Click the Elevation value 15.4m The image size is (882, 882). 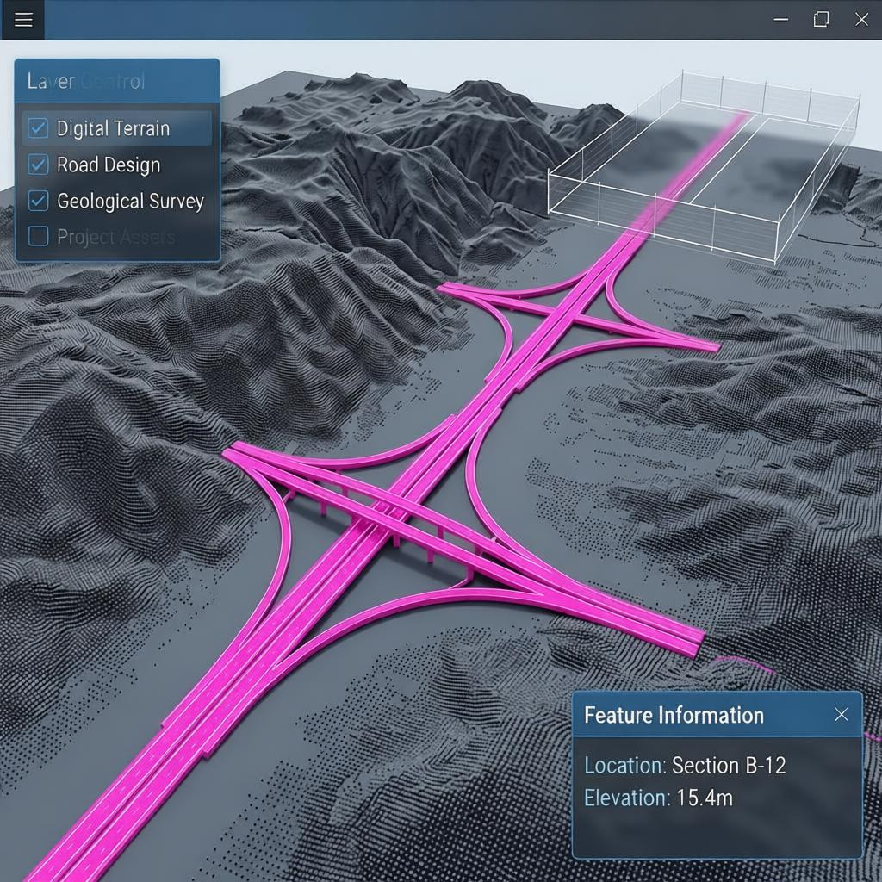click(705, 798)
